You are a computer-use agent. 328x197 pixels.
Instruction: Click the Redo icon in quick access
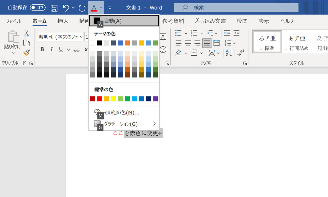(82, 8)
